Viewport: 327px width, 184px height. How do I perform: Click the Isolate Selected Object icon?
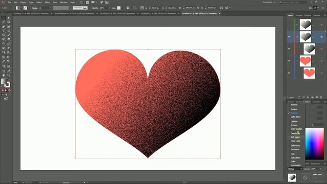coord(221,8)
